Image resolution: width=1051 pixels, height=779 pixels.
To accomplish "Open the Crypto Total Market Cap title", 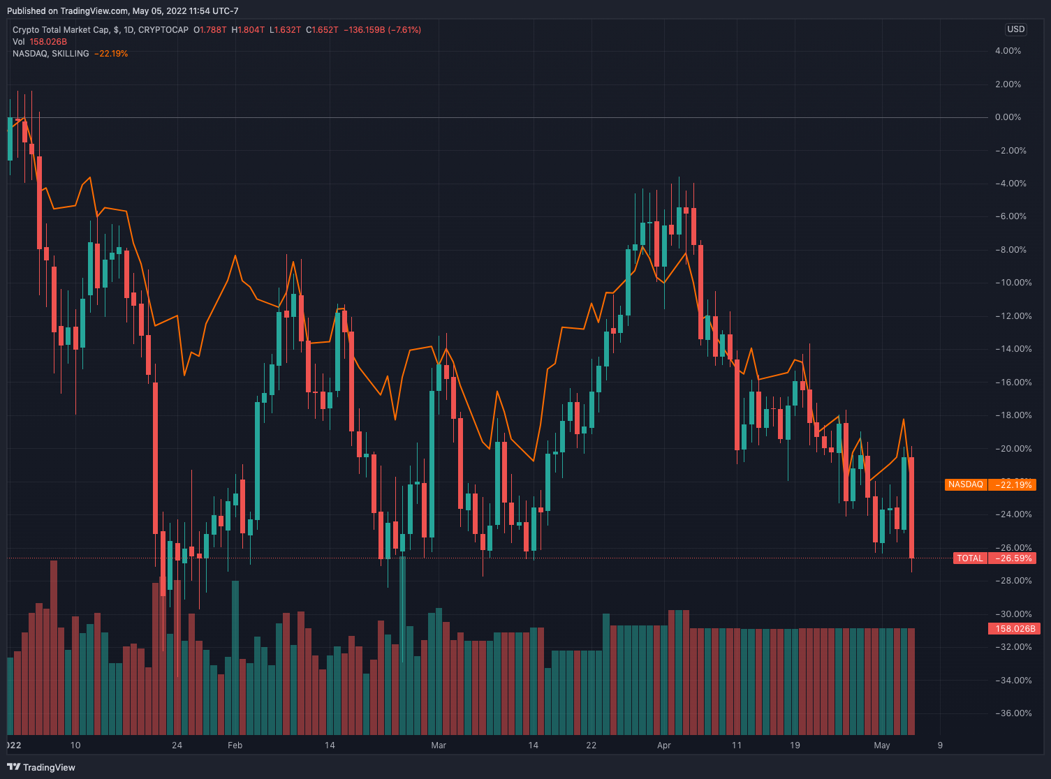I will pos(61,30).
